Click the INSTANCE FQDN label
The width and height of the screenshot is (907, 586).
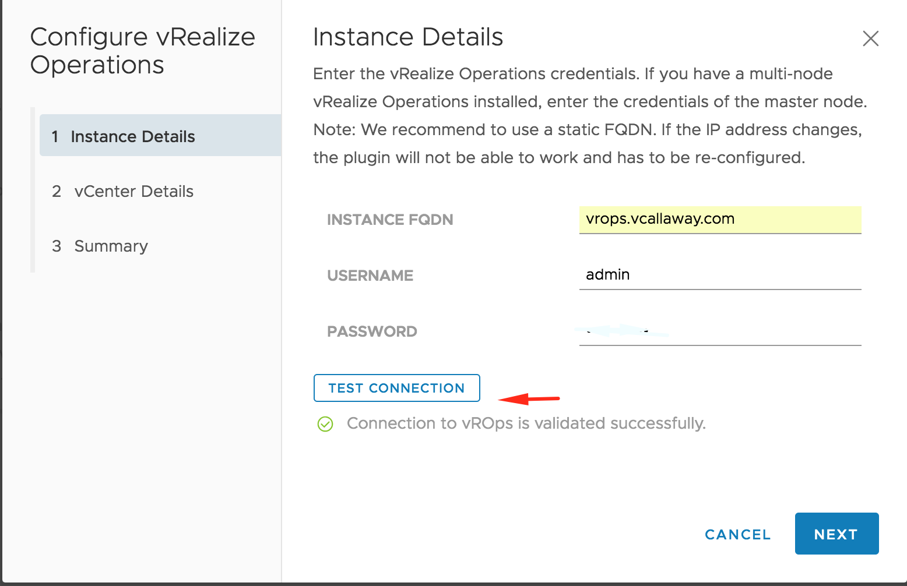[390, 220]
